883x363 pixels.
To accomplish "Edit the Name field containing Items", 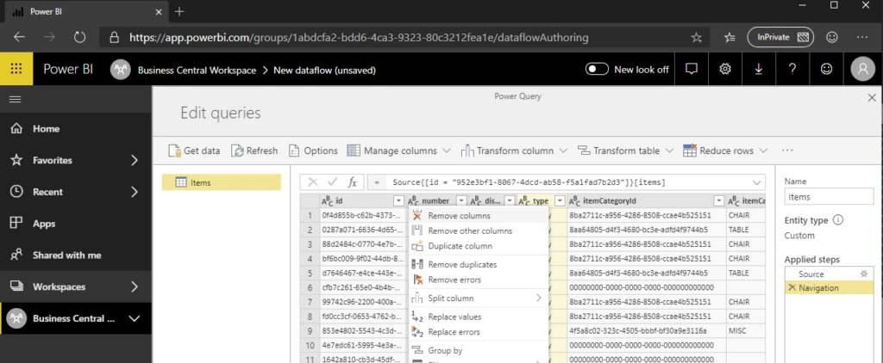I will pos(829,197).
